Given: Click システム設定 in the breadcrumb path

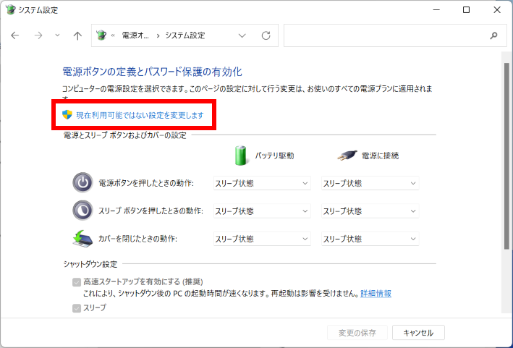Looking at the screenshot, I should (x=185, y=35).
